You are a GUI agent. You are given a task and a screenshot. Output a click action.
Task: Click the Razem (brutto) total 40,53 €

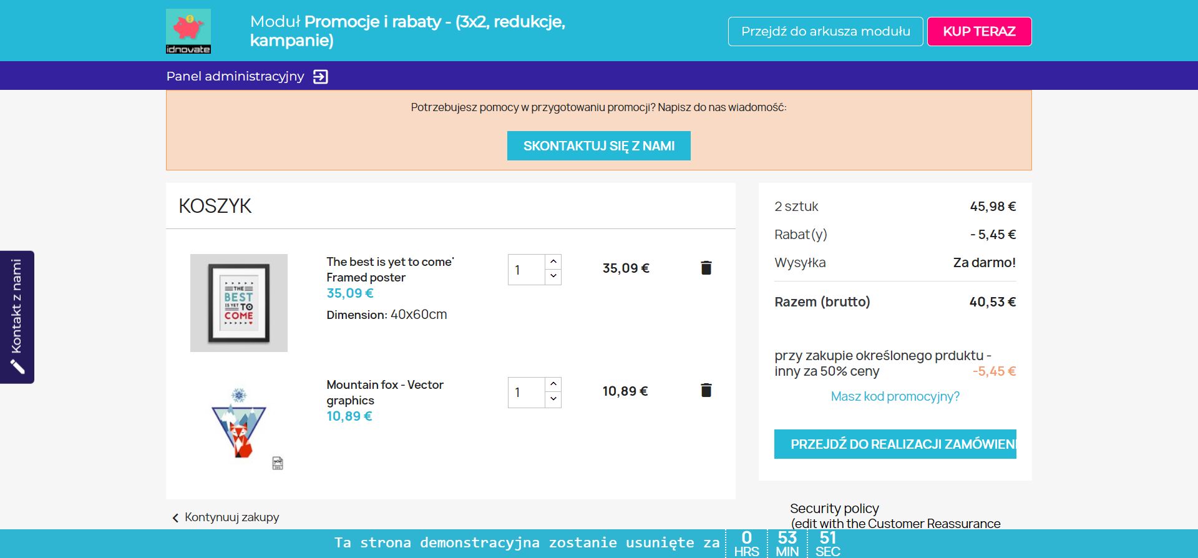click(992, 302)
